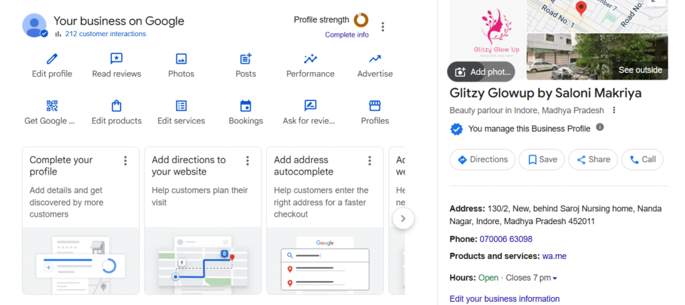Click the address text 130/2, New, behind Saroj
The height and width of the screenshot is (305, 685).
pos(556,215)
